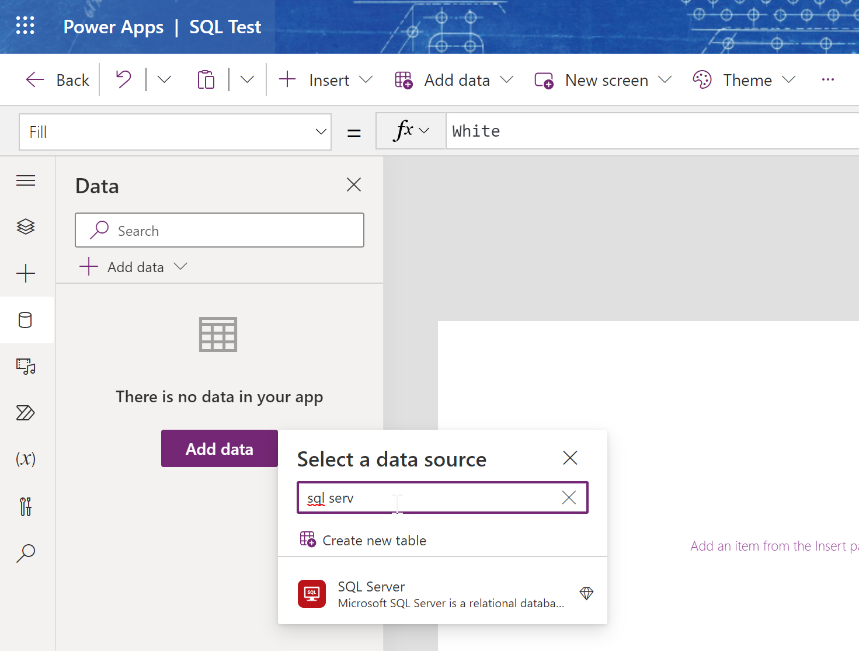
Task: Open the Media panel
Action: click(26, 367)
